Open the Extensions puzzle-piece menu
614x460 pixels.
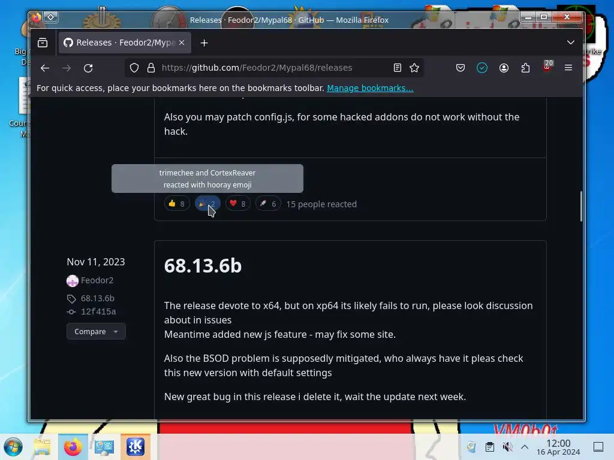(x=525, y=68)
